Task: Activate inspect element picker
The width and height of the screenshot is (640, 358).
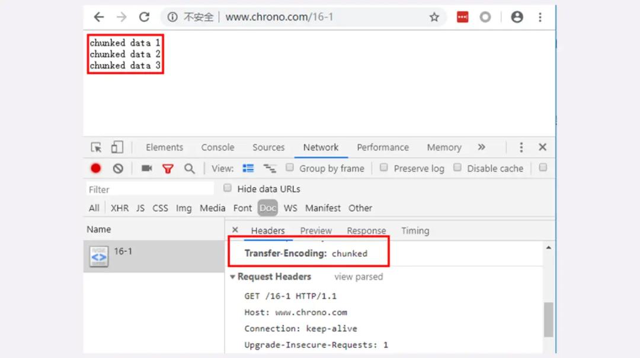Action: click(x=97, y=147)
